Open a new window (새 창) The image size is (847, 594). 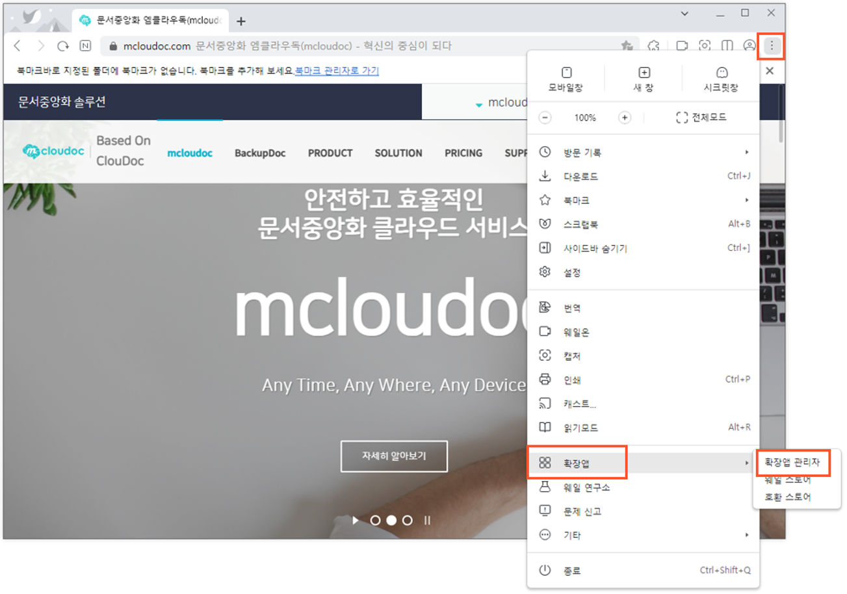(x=644, y=79)
